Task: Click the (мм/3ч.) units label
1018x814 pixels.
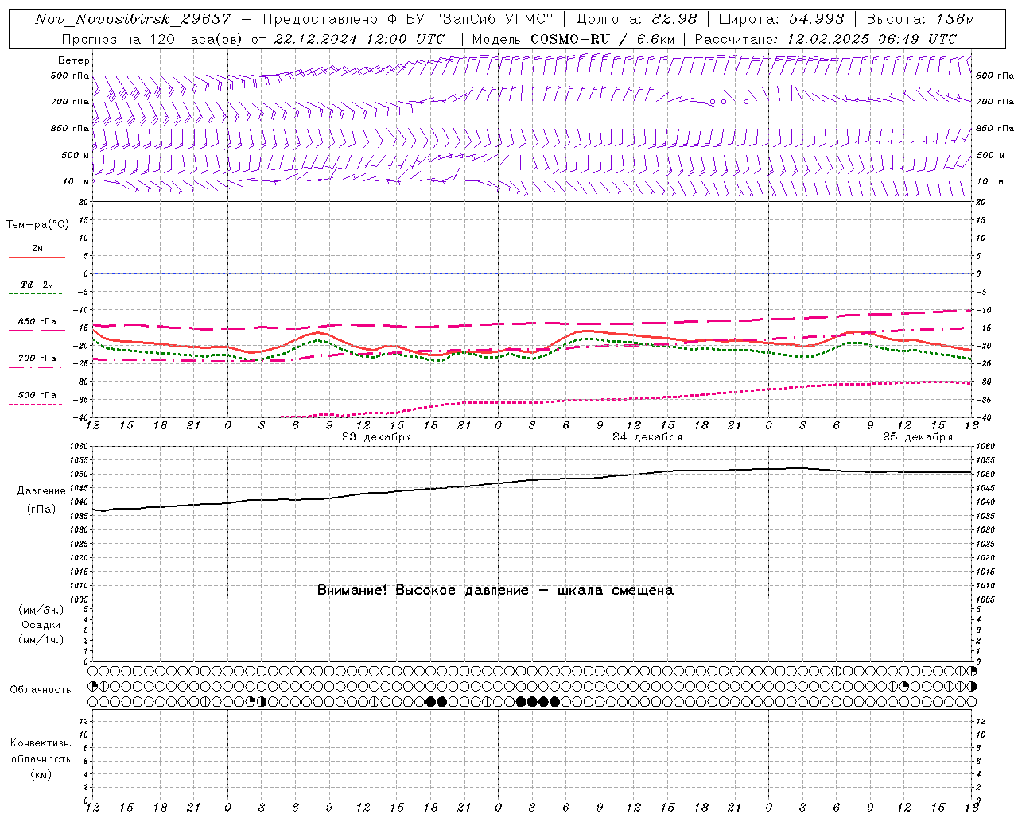Action: pyautogui.click(x=41, y=610)
